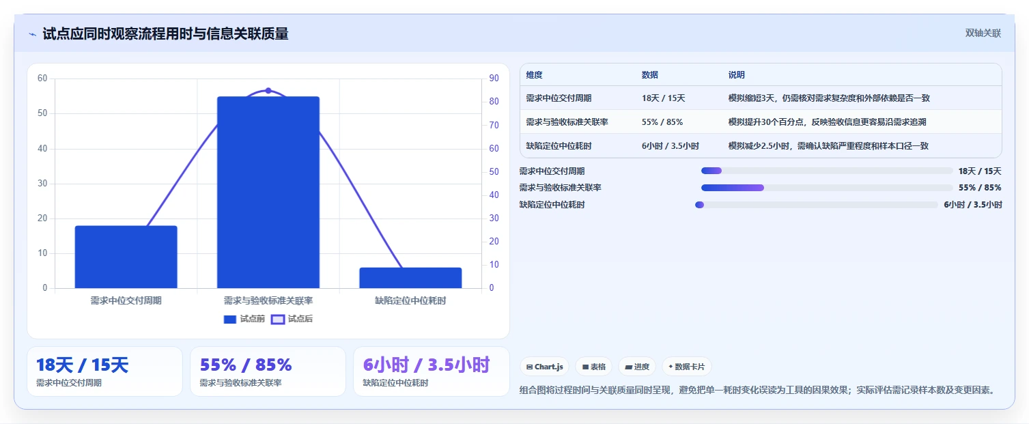The width and height of the screenshot is (1029, 424).
Task: Click the 双轴关联 label in header
Action: (983, 33)
